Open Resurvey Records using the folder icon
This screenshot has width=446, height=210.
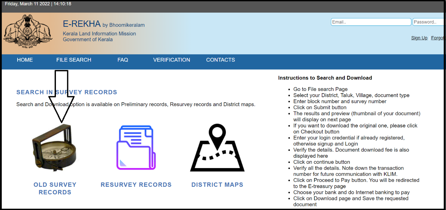tap(136, 148)
